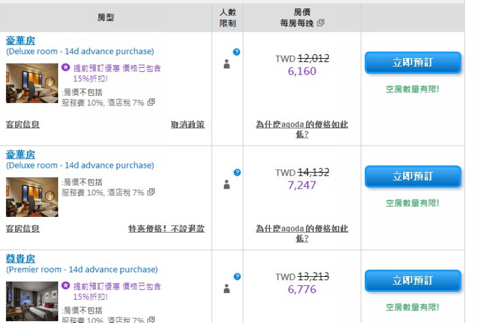Click the purple discount star icon for Premier room
Viewport: 480px width, 323px height.
click(x=65, y=286)
